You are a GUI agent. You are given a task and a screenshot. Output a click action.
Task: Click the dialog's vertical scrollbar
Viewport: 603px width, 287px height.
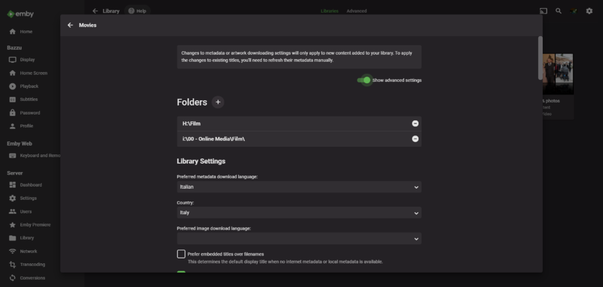click(540, 57)
